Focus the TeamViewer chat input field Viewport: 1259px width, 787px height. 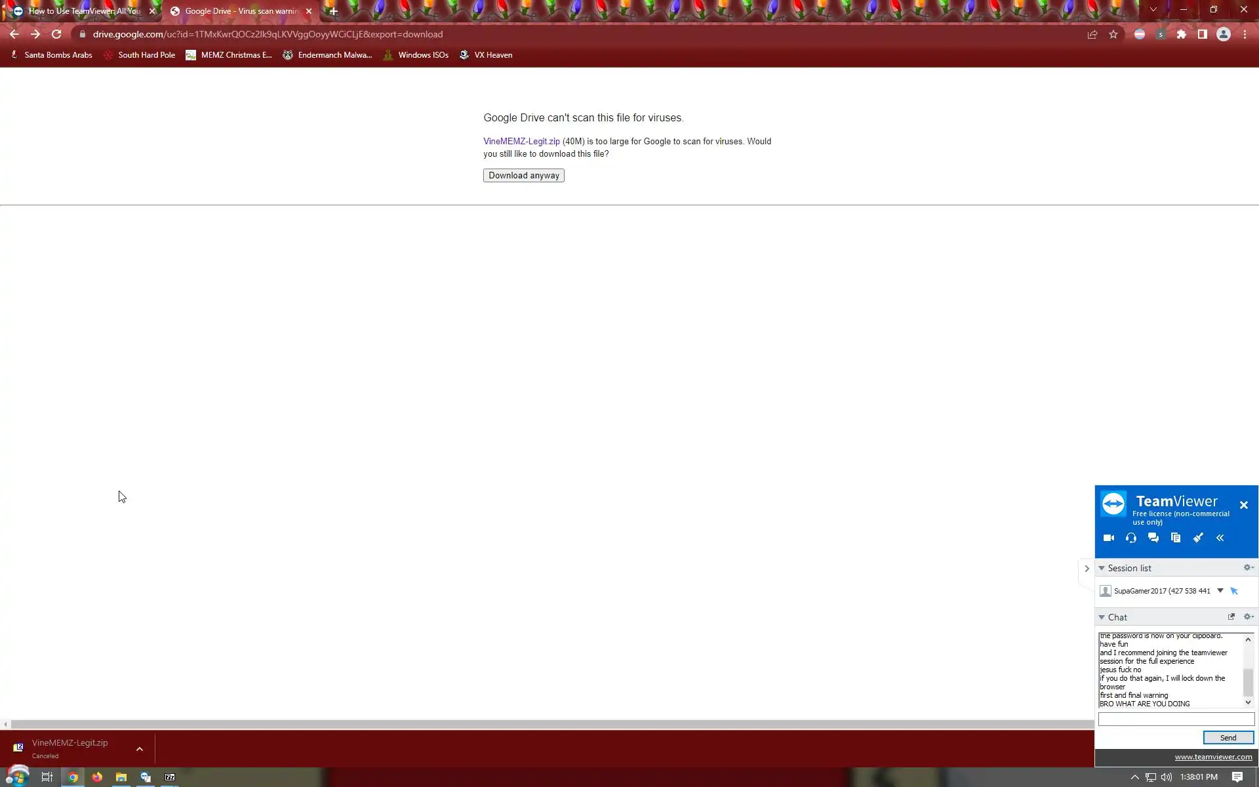[x=1176, y=719]
